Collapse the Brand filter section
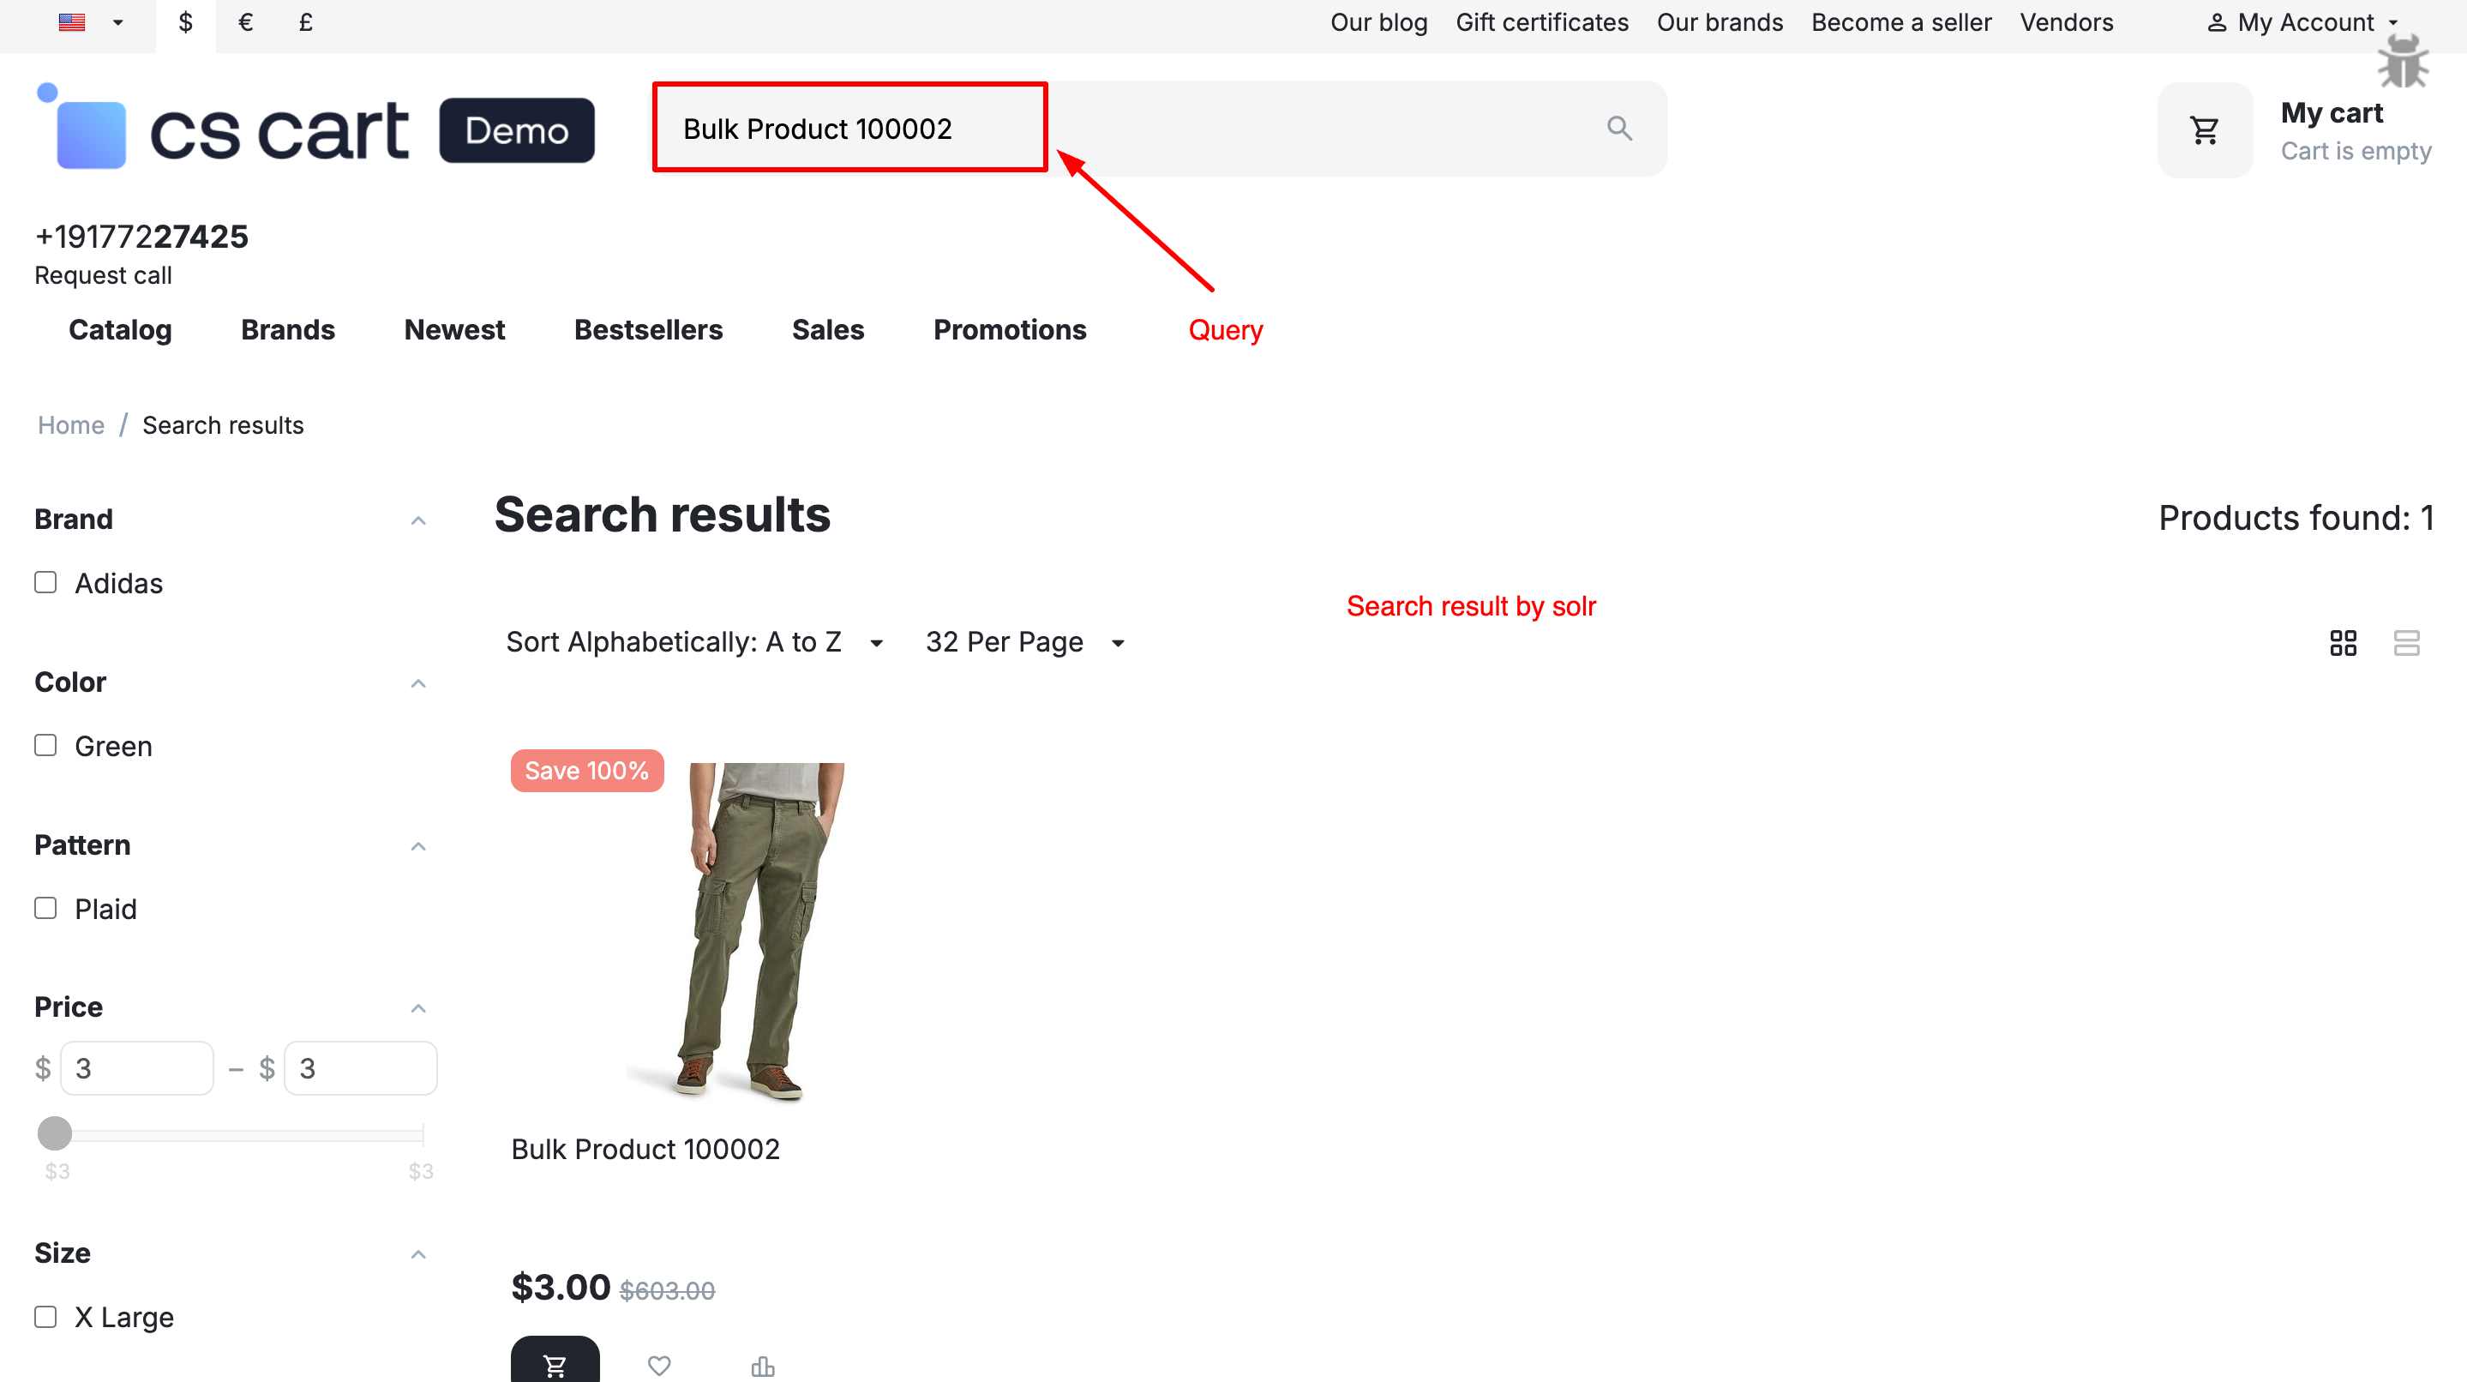This screenshot has height=1382, width=2467. click(417, 520)
